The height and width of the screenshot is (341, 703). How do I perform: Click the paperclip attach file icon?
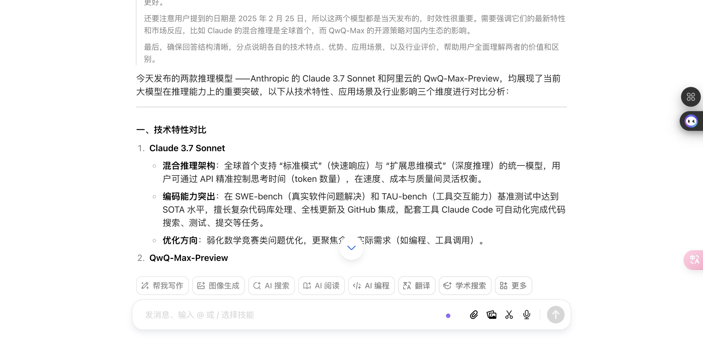point(474,315)
